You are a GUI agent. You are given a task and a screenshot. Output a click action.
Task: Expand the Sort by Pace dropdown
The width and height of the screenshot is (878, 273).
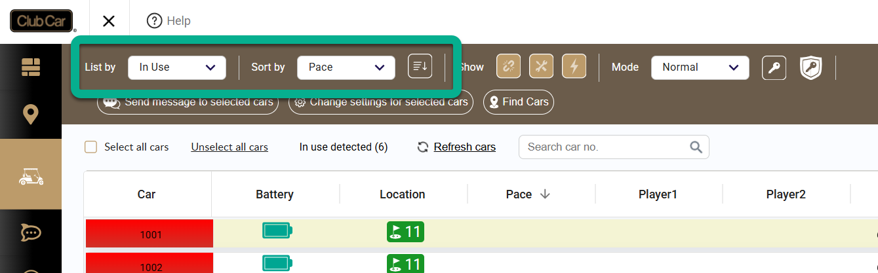pos(346,67)
